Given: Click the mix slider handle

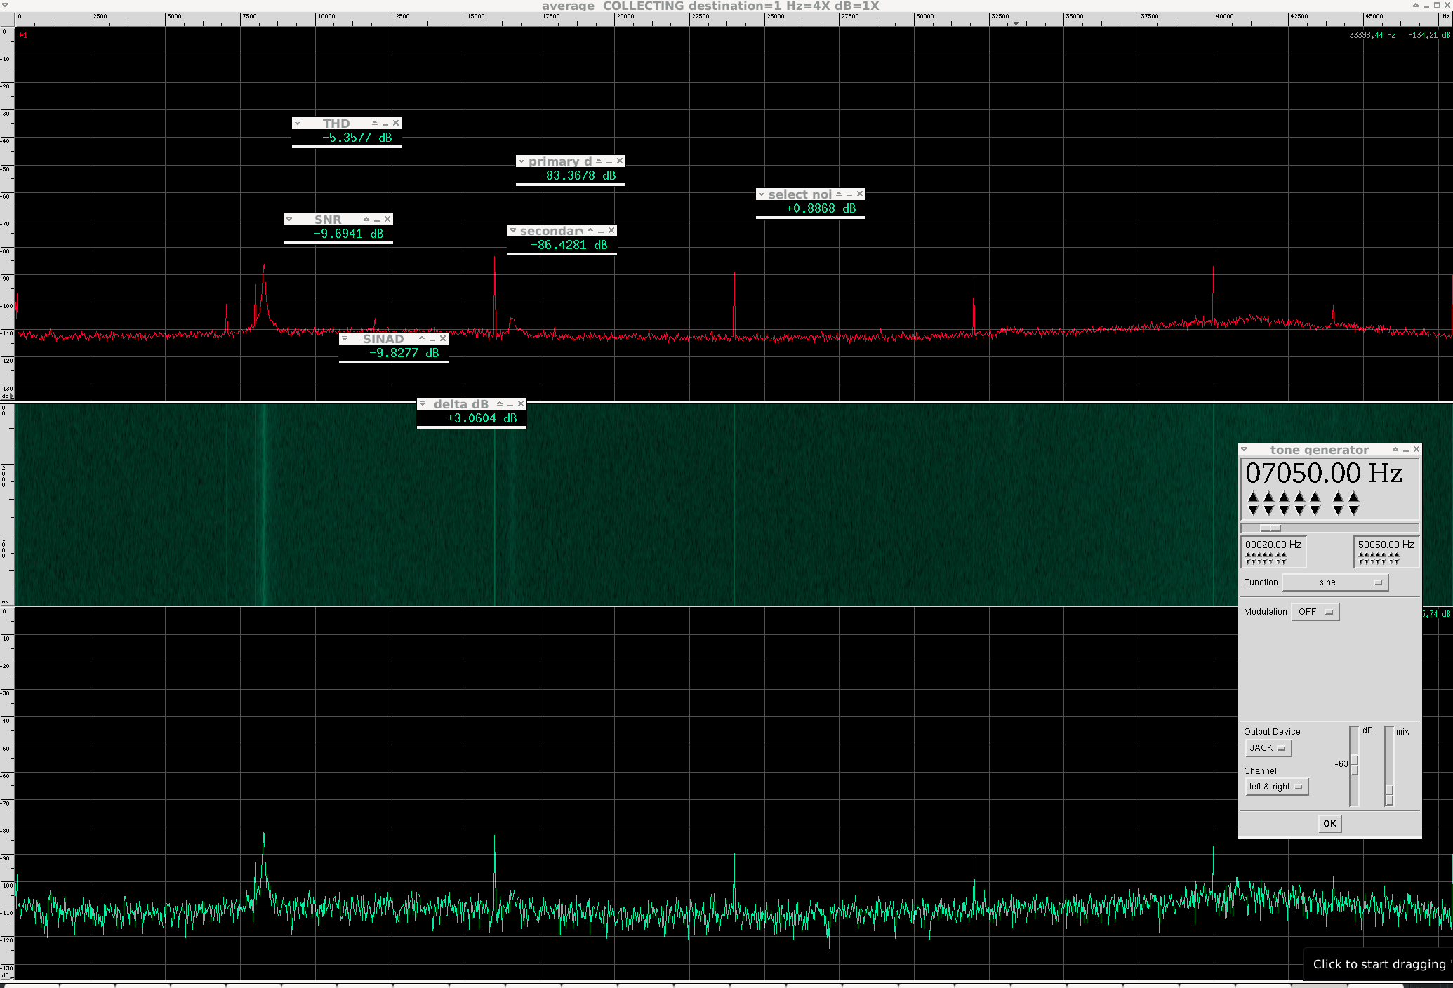Looking at the screenshot, I should pos(1389,794).
